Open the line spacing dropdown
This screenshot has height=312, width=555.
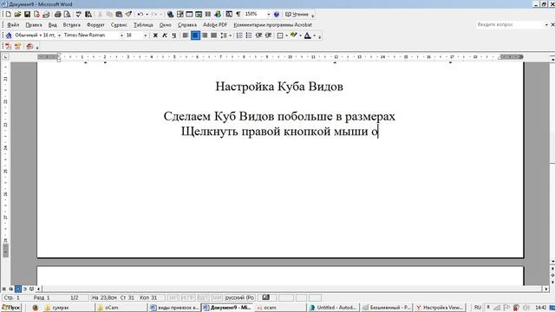pyautogui.click(x=230, y=36)
